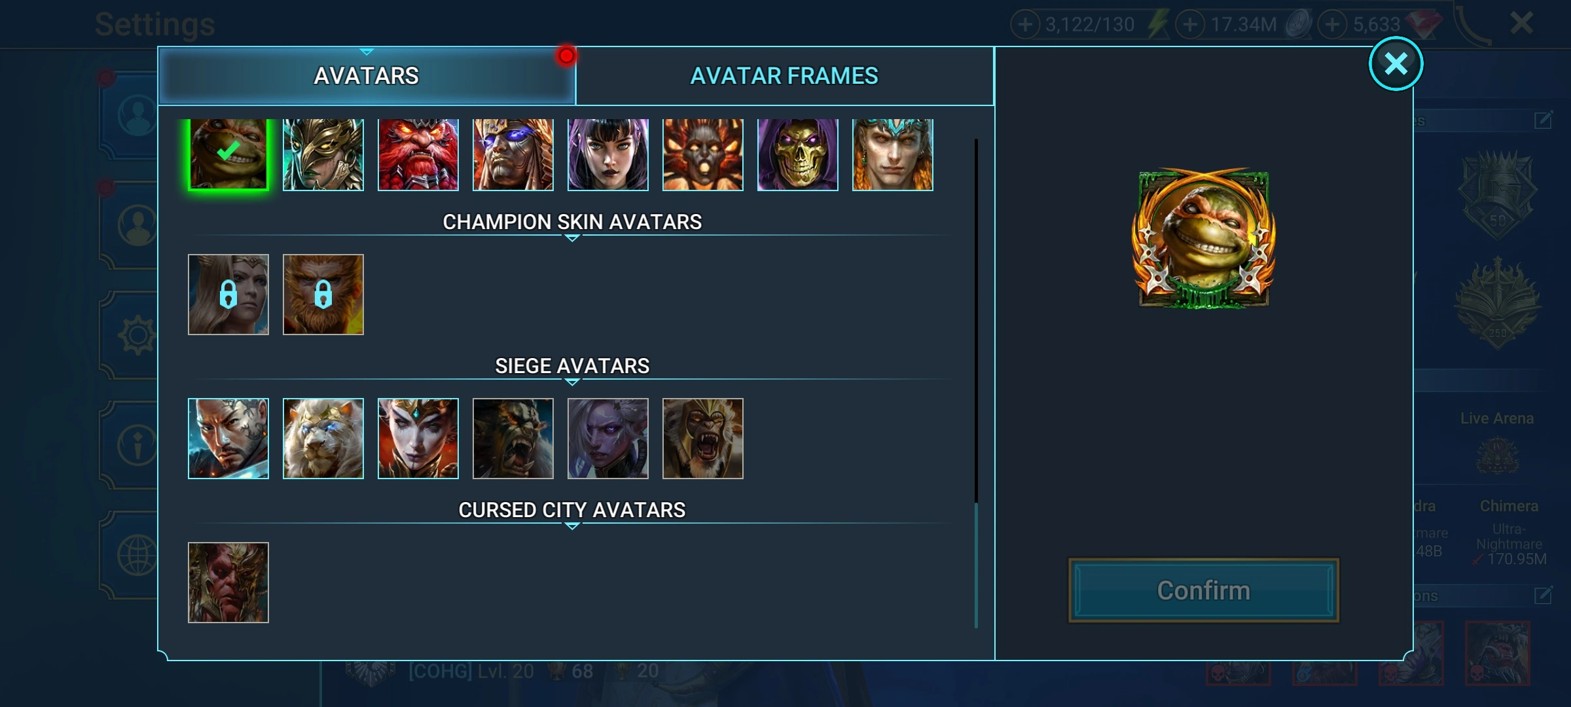This screenshot has height=707, width=1571.
Task: Choose the roaring ape siege avatar
Action: click(703, 439)
